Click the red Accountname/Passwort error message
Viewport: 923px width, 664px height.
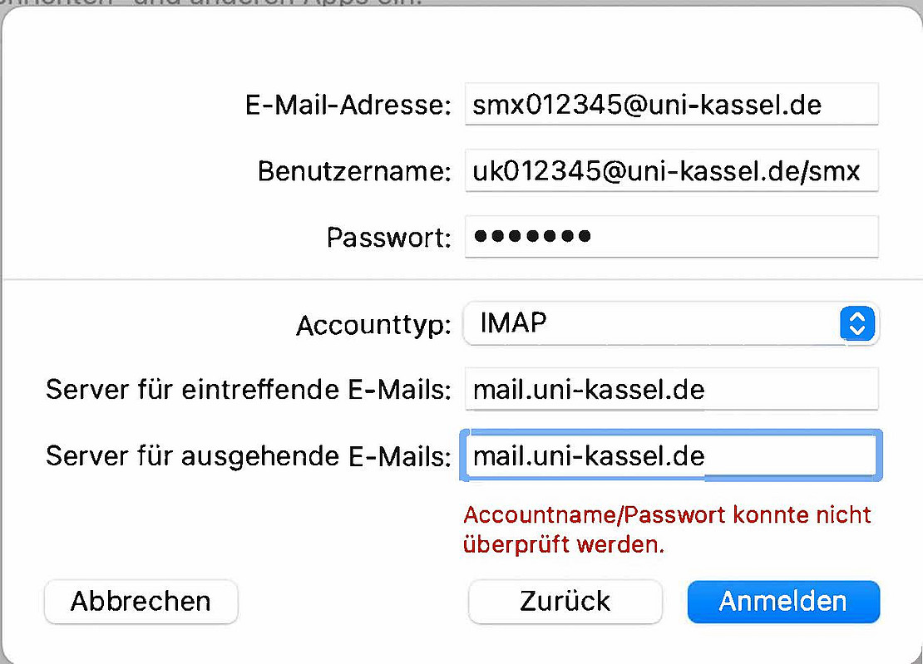tap(667, 529)
